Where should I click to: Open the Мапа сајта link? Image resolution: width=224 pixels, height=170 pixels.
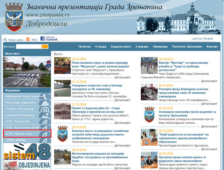[16, 40]
